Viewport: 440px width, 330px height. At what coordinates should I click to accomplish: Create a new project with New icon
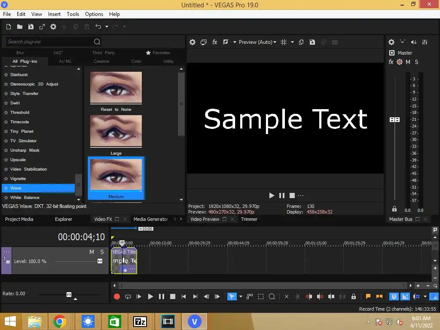(9, 27)
